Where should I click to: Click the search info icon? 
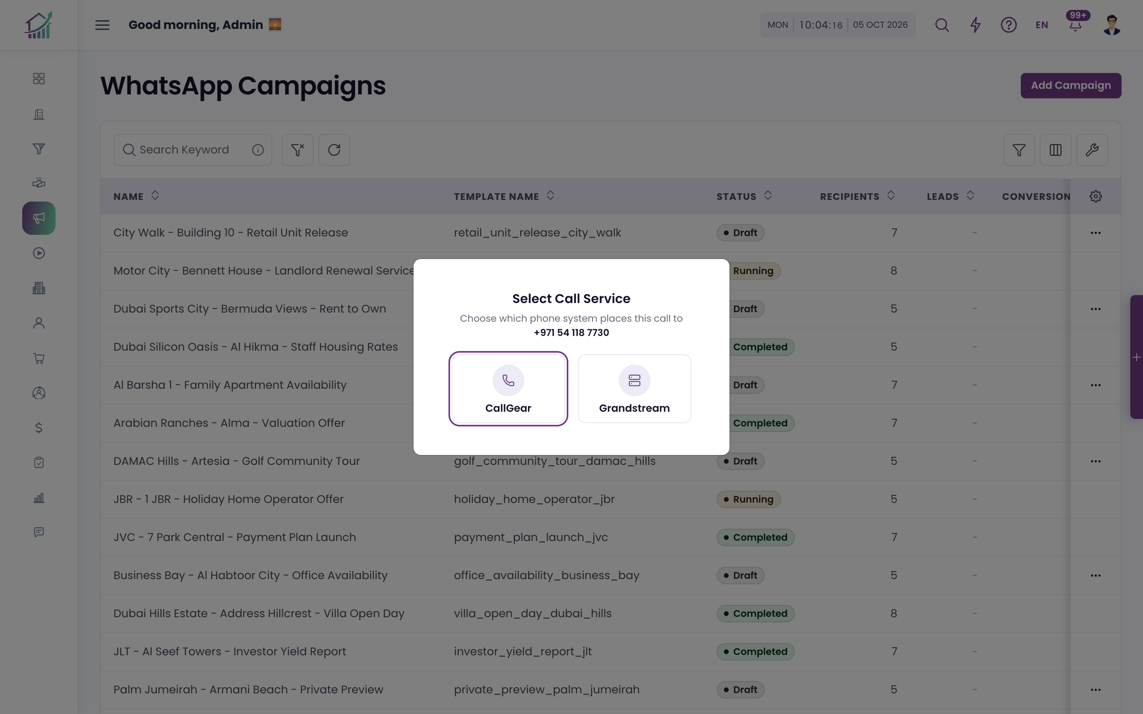(258, 150)
